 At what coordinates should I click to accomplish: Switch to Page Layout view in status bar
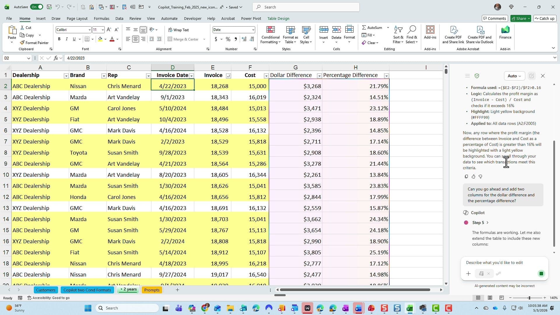click(x=490, y=298)
